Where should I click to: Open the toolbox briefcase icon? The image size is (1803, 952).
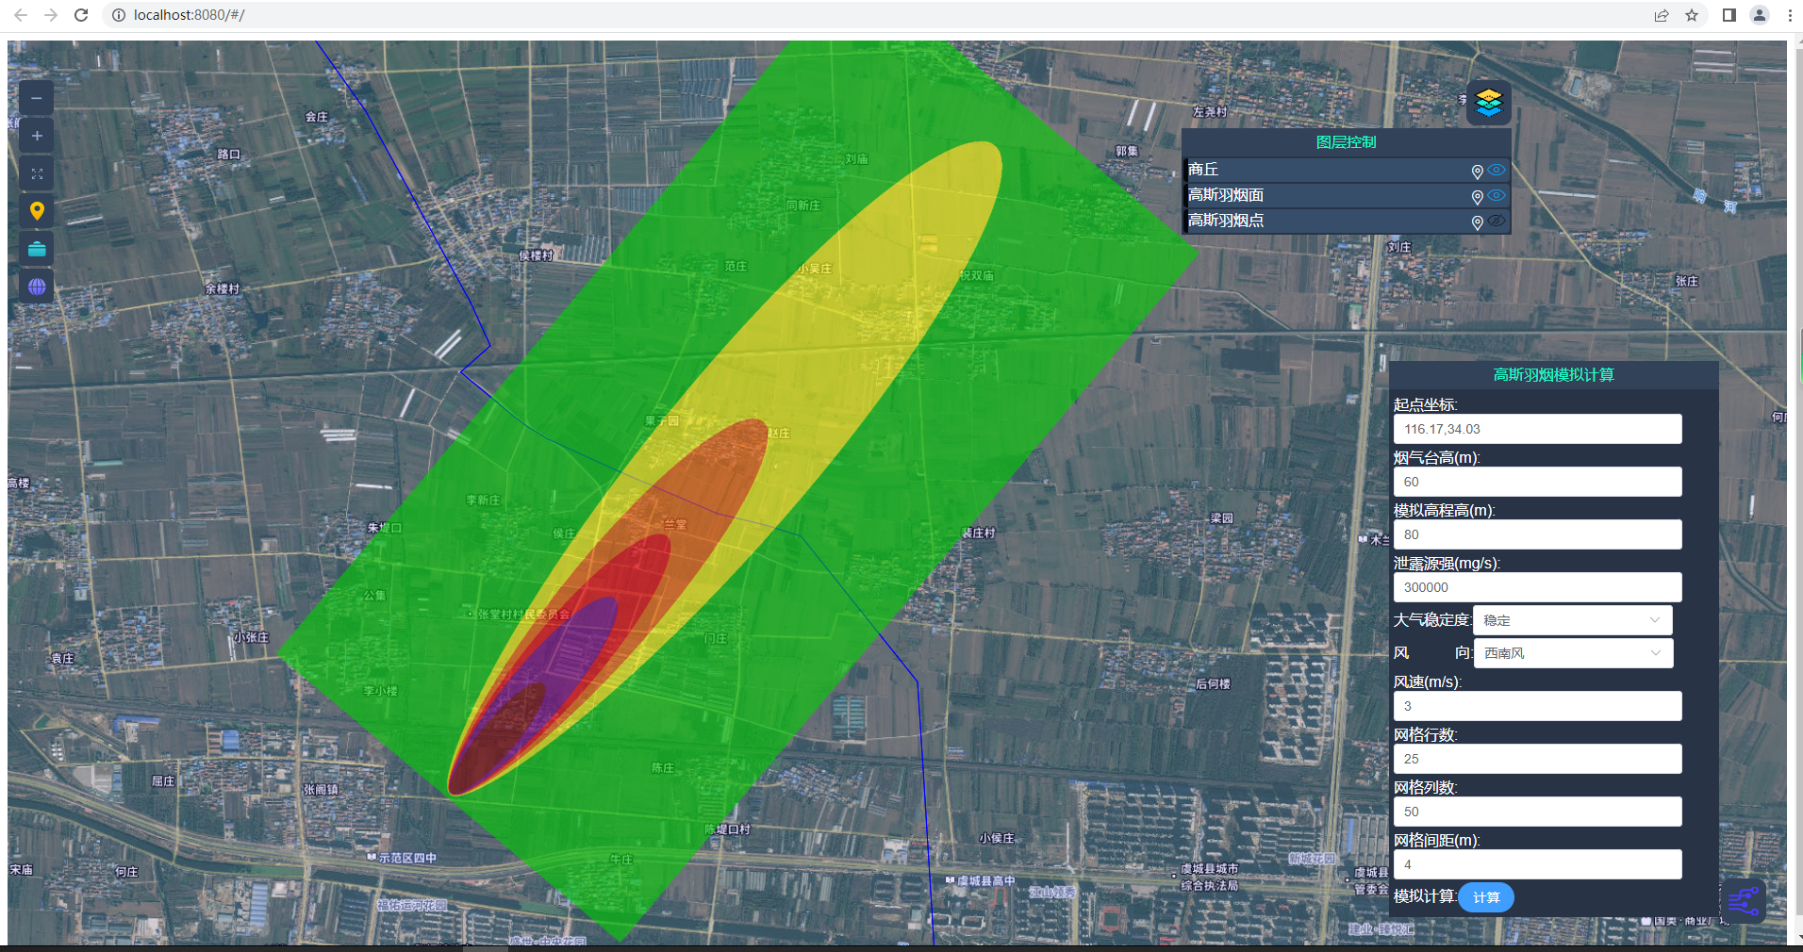[x=37, y=249]
